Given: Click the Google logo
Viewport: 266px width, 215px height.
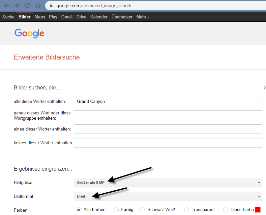Looking at the screenshot, I should [x=29, y=33].
